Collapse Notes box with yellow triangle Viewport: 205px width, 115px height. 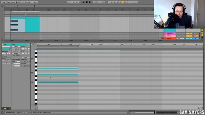29,44
